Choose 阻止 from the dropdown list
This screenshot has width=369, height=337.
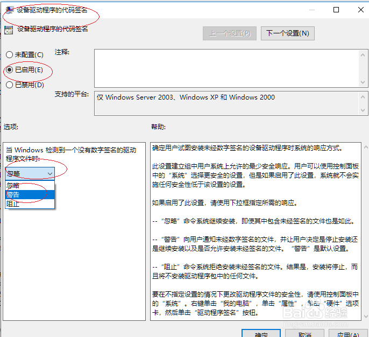[30, 203]
